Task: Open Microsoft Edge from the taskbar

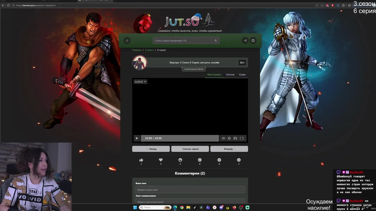Action: coord(175,207)
